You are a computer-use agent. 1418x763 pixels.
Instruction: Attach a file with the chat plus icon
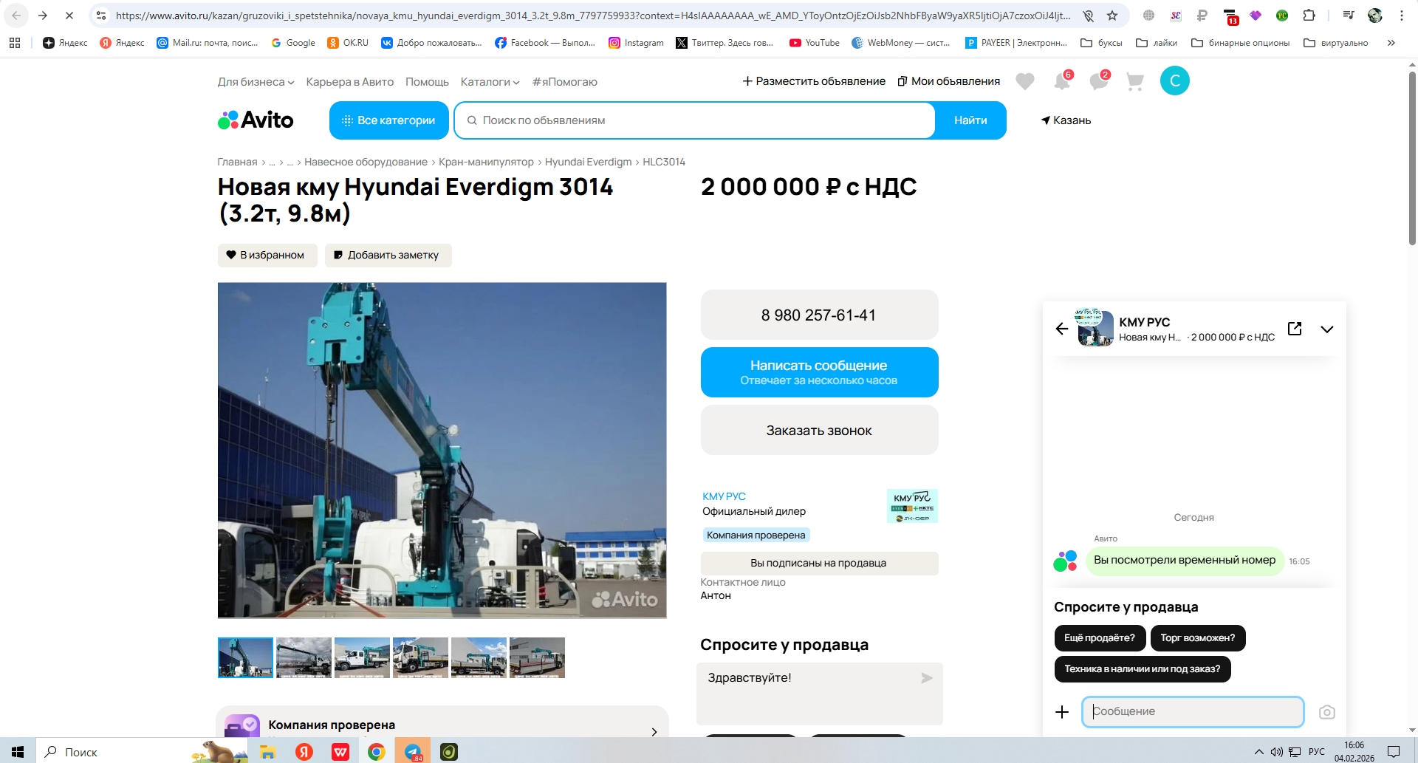coord(1062,712)
